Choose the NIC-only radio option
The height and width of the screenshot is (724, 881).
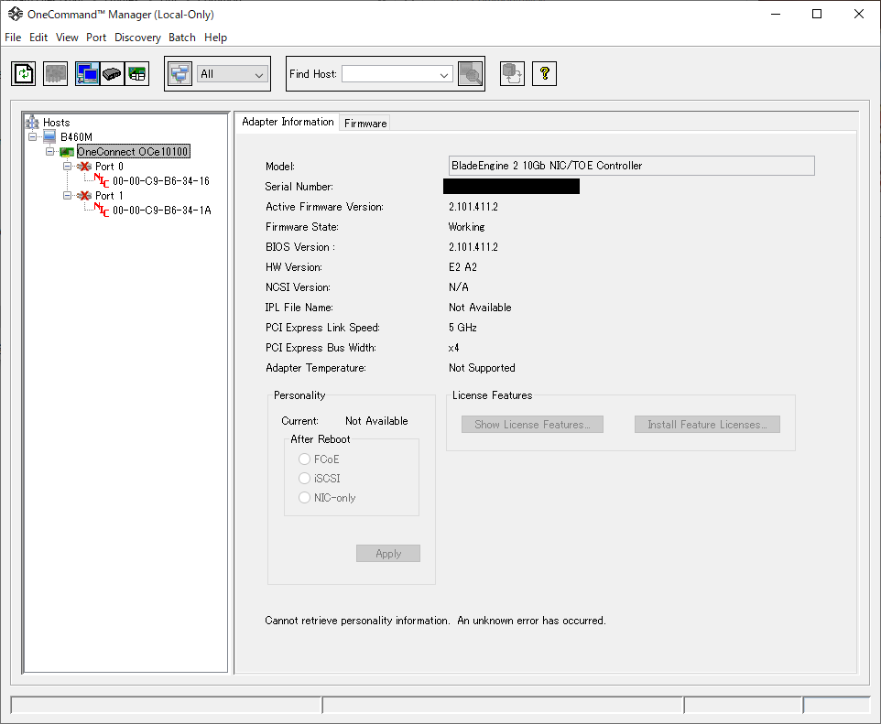(x=305, y=498)
